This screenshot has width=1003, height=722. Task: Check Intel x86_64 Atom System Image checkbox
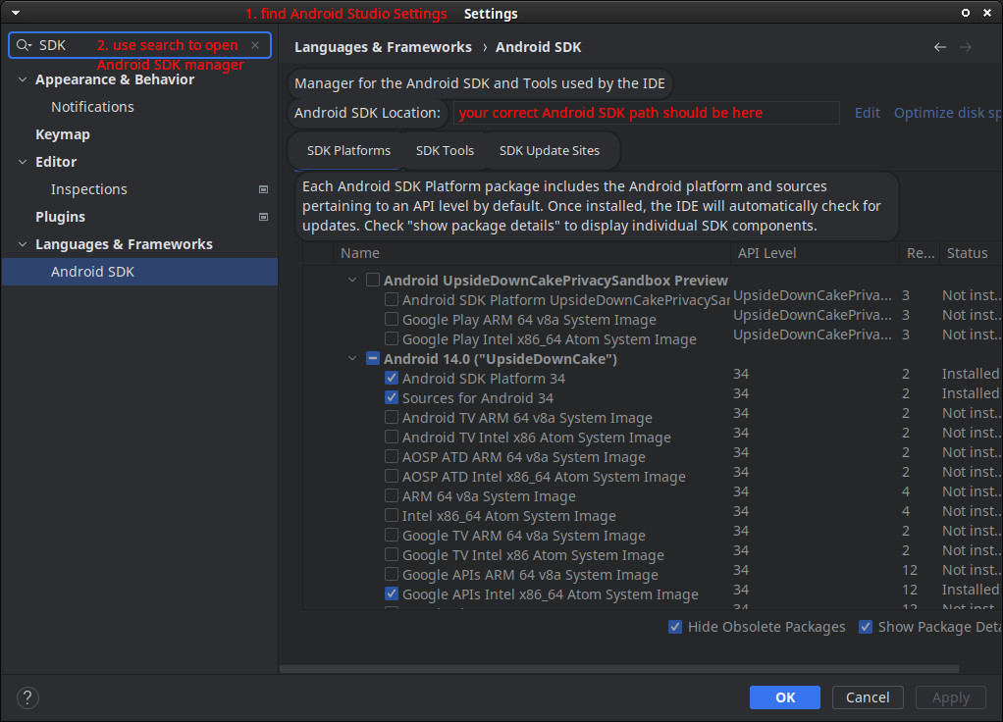[x=392, y=515]
